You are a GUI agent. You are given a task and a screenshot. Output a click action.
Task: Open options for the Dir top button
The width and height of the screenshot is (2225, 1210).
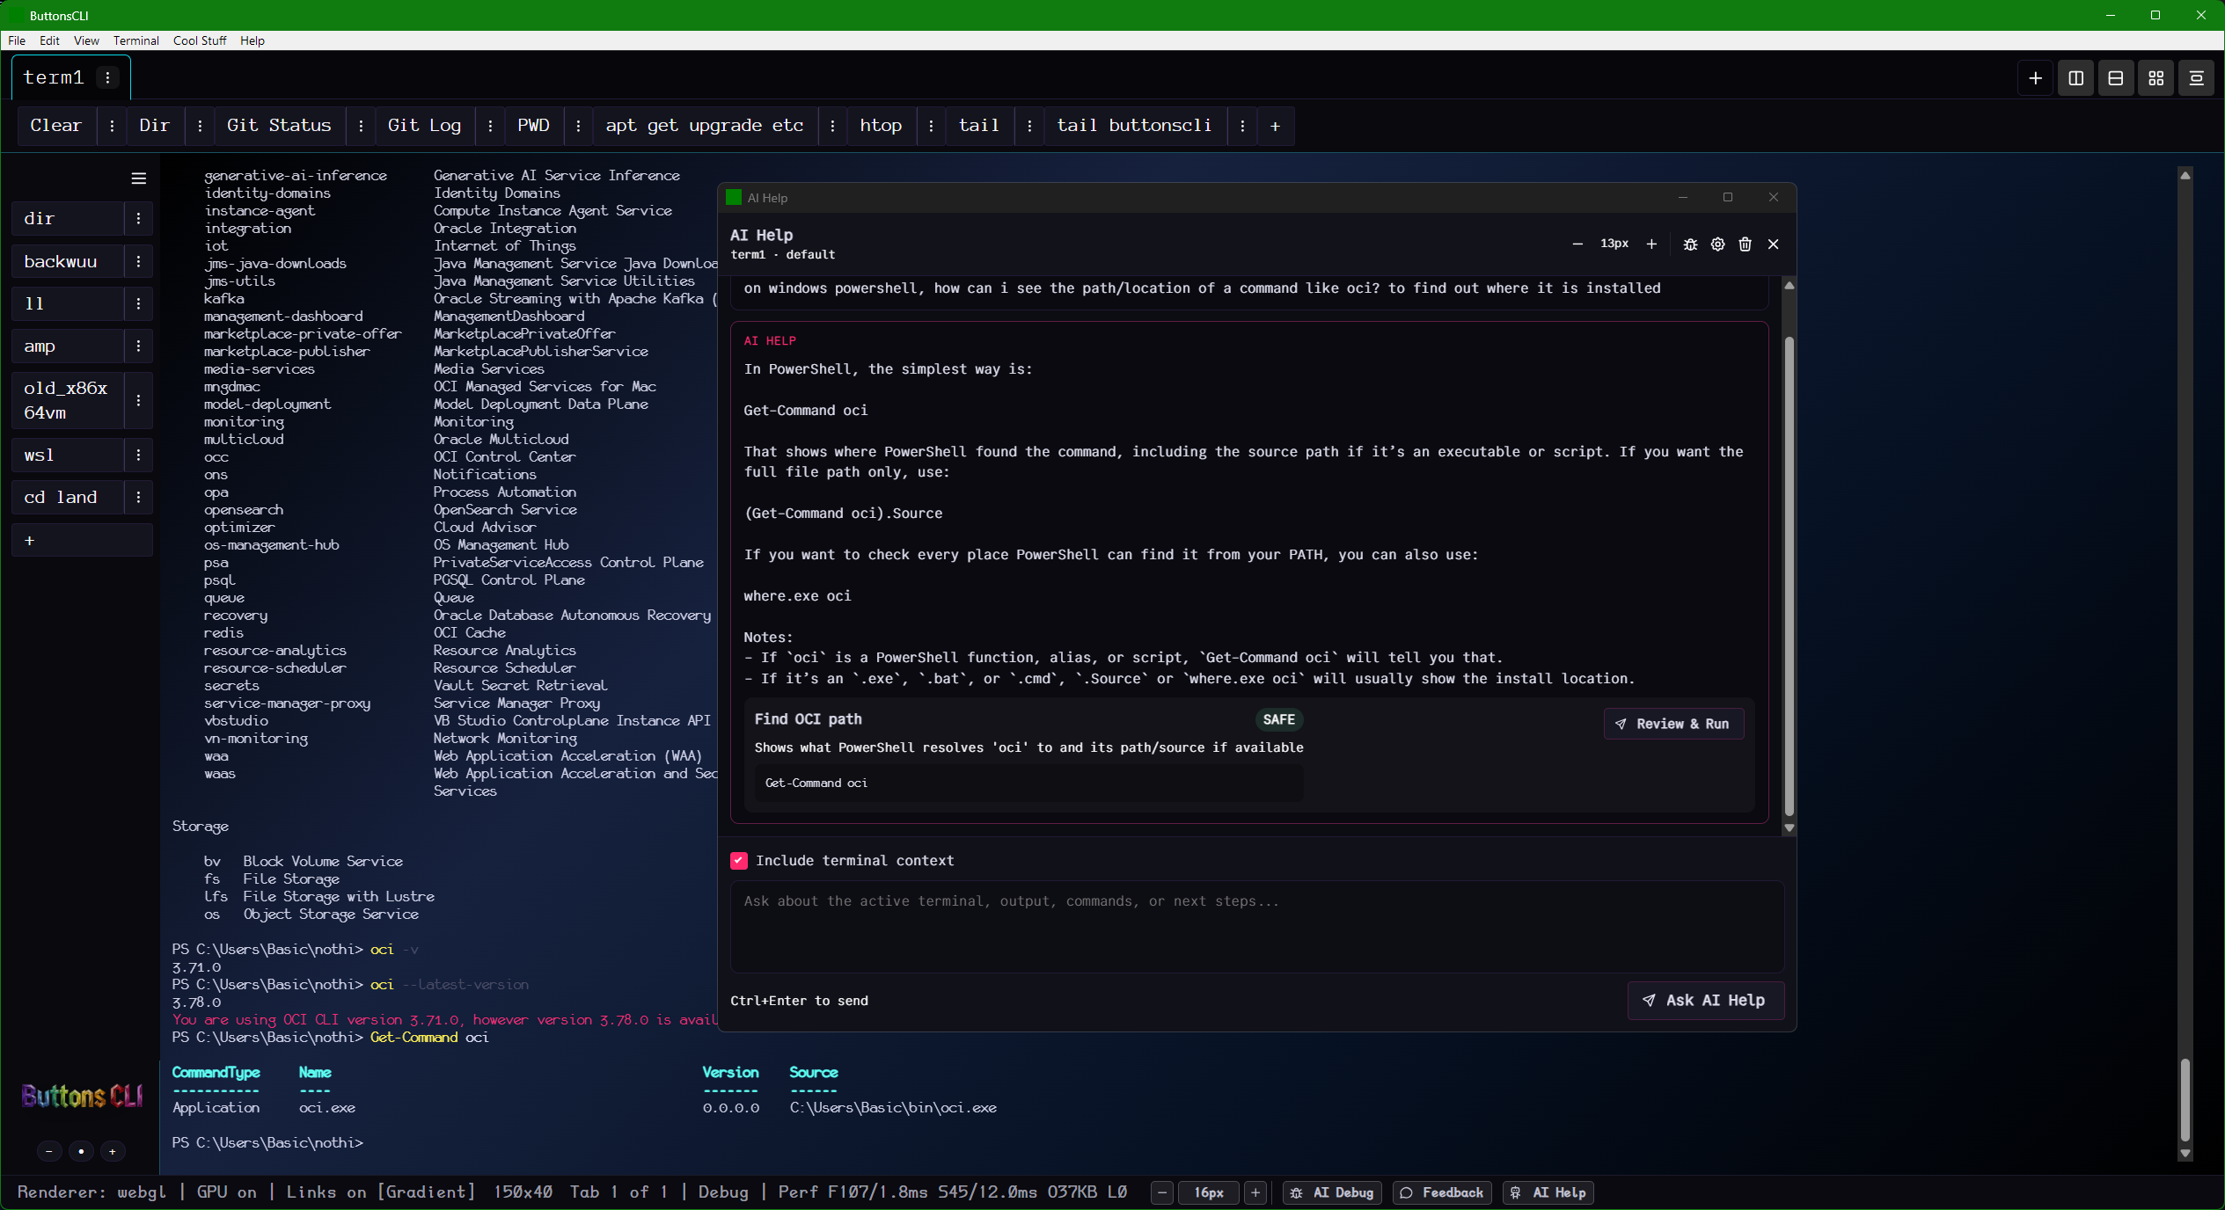[200, 126]
